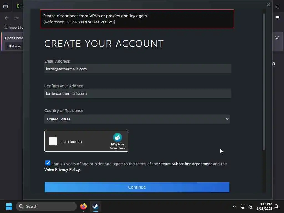Open the Steam Subscriber Agreement link
The image size is (284, 213).
pos(185,164)
